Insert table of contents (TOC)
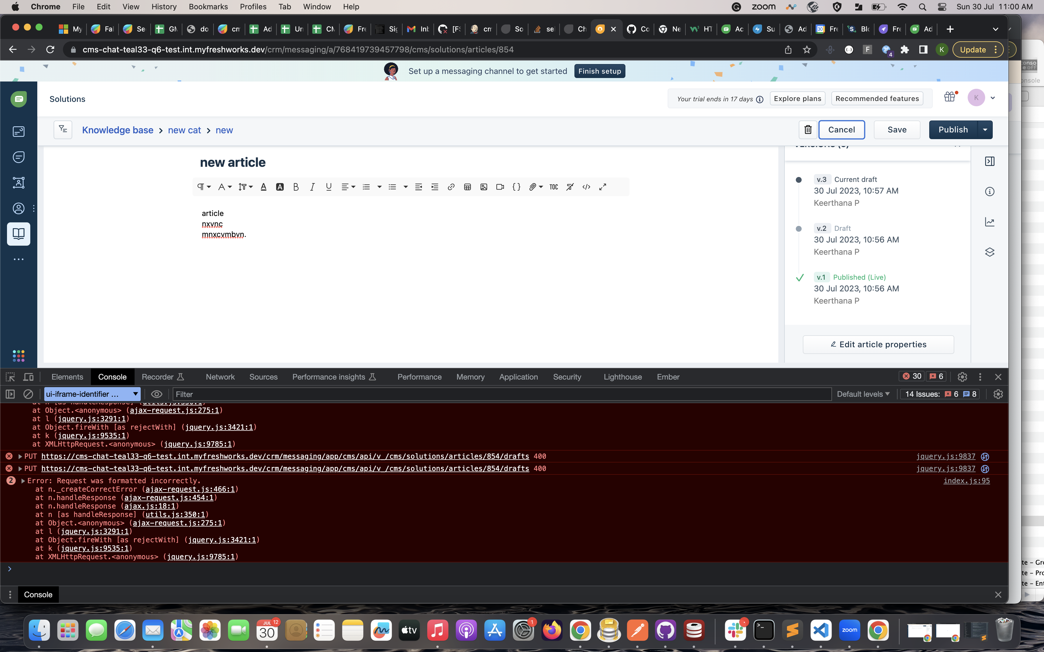The width and height of the screenshot is (1044, 652). tap(553, 187)
